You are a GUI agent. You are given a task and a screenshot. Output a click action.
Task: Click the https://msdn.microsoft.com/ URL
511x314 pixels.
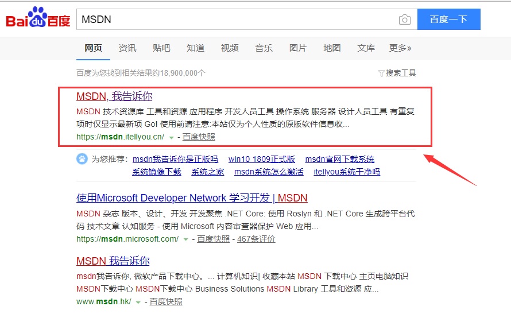127,239
